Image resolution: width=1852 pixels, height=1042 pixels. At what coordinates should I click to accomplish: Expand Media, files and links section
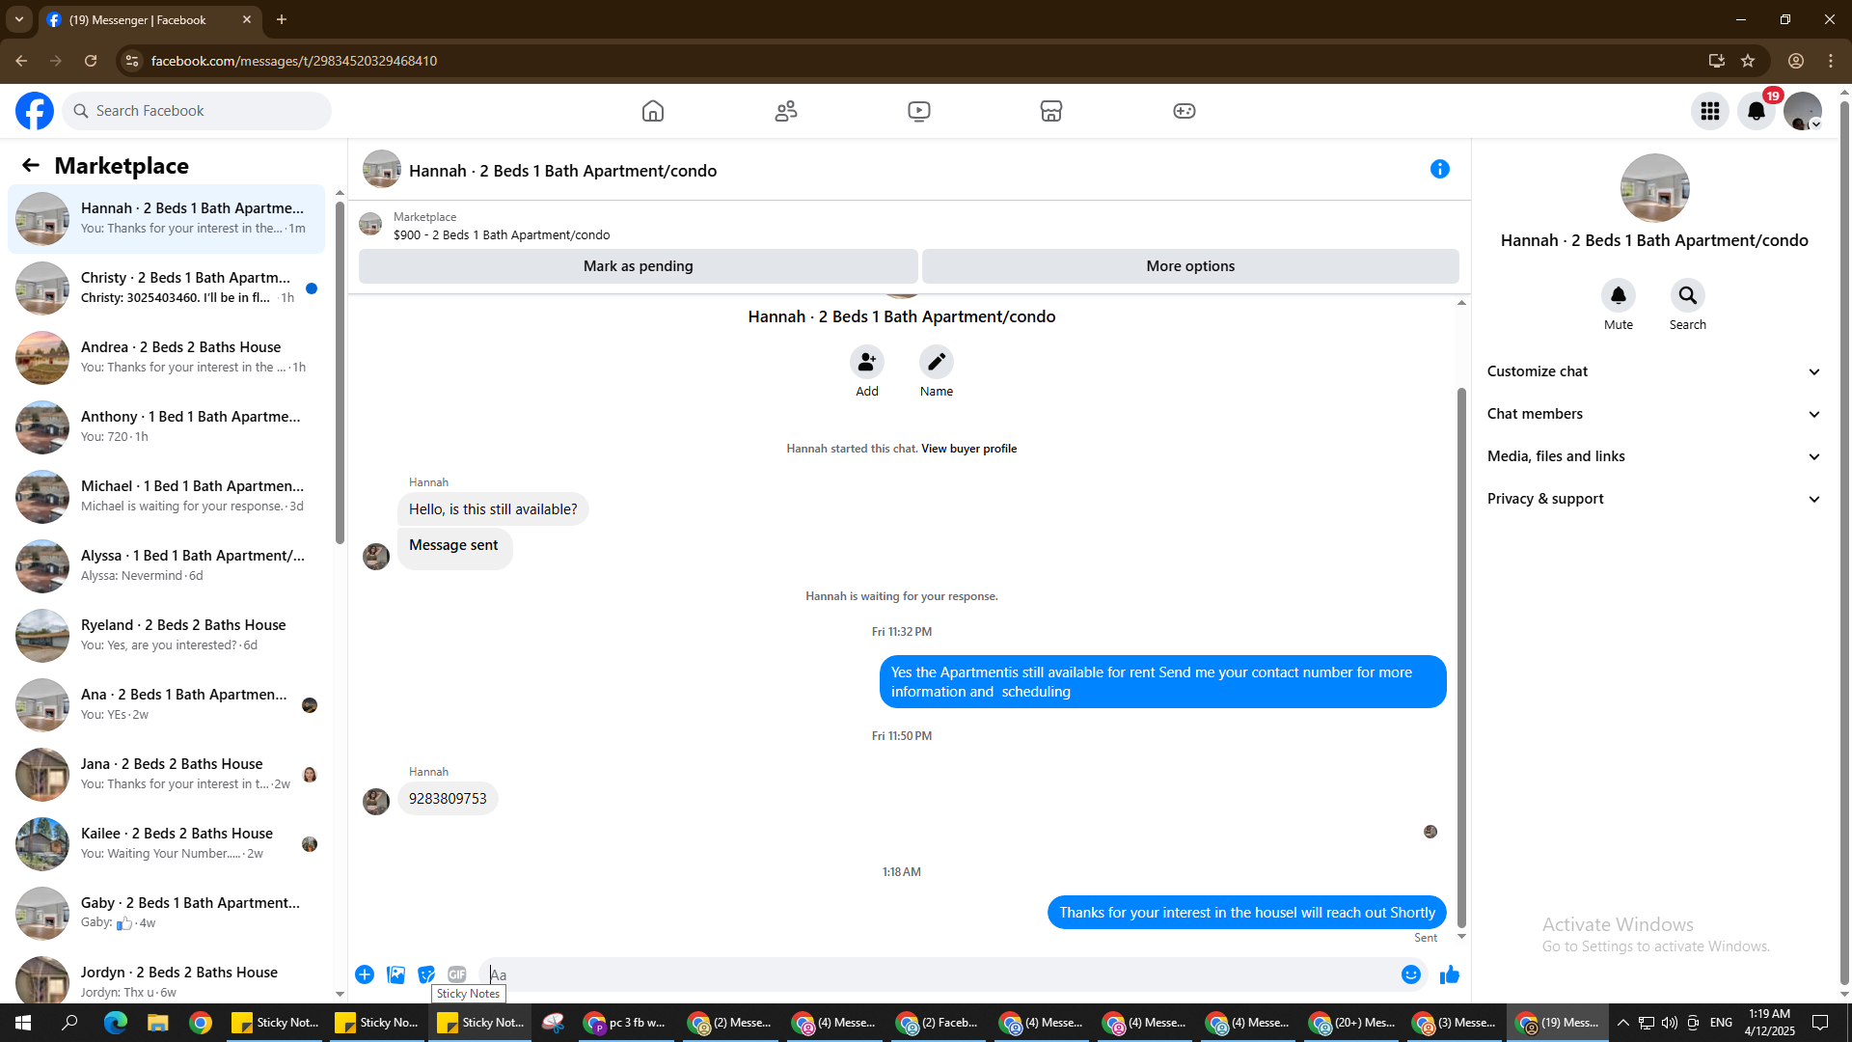[x=1653, y=456]
